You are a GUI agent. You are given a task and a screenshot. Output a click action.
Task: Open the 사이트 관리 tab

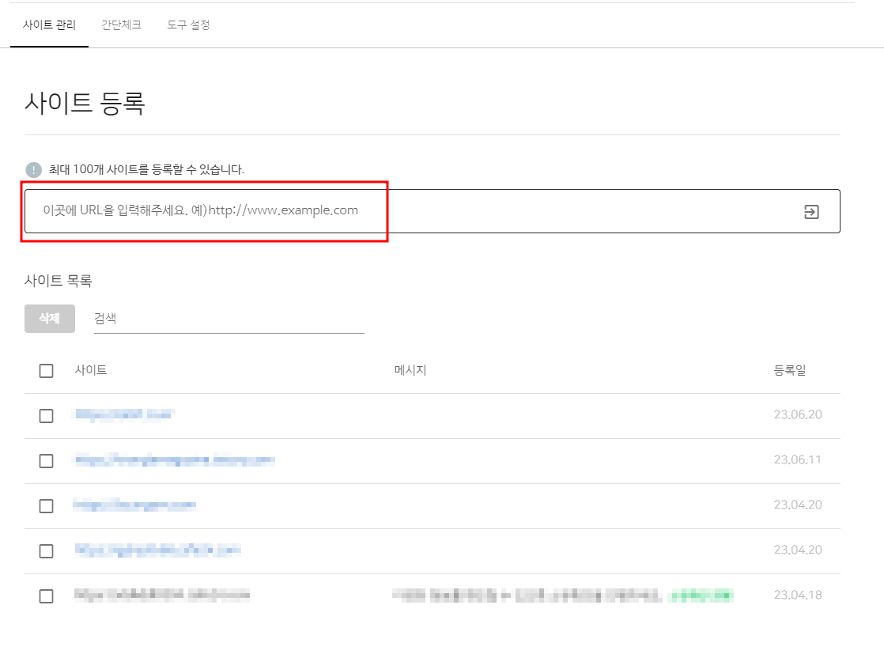click(49, 25)
